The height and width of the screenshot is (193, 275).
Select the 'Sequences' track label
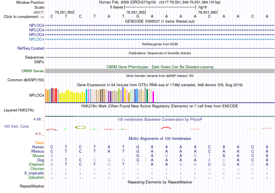(x=34, y=57)
